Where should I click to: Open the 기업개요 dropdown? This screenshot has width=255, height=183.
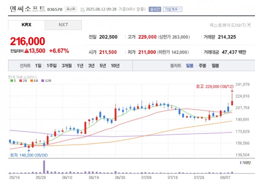point(172,9)
